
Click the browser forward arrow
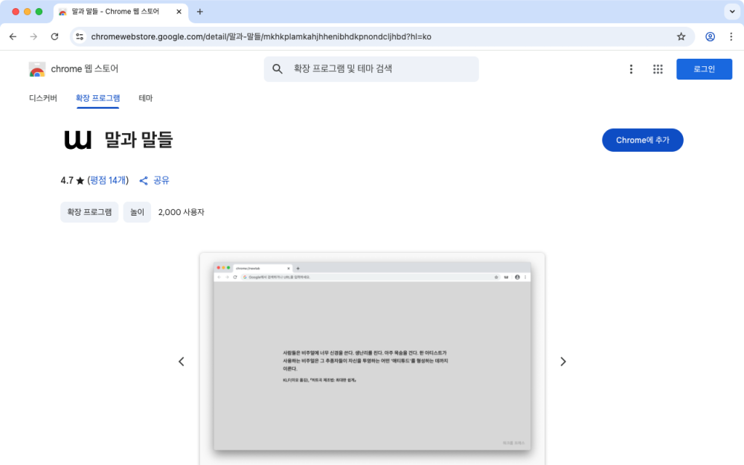pos(33,36)
